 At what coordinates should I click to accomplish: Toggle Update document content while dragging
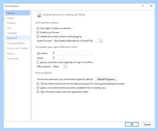point(38,36)
